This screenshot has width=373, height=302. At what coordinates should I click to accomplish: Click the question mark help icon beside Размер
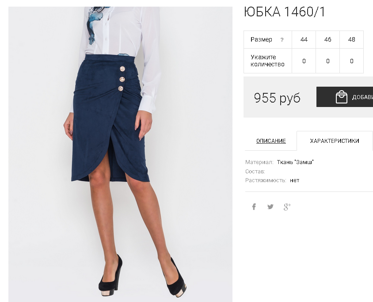pyautogui.click(x=282, y=40)
